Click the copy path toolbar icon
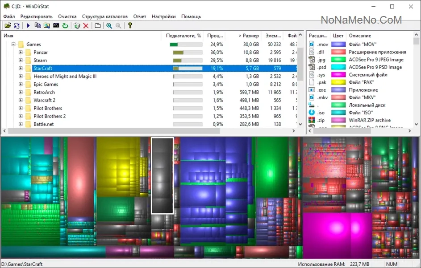Image resolution: width=421 pixels, height=268 pixels. [38, 25]
